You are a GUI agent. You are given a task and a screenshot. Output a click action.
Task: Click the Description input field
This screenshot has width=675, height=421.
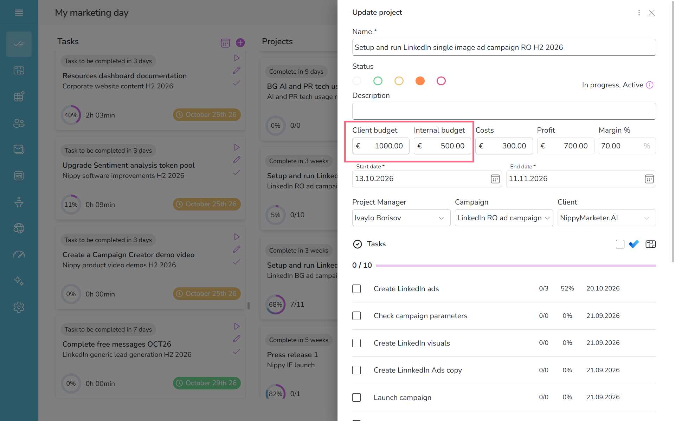pos(504,111)
